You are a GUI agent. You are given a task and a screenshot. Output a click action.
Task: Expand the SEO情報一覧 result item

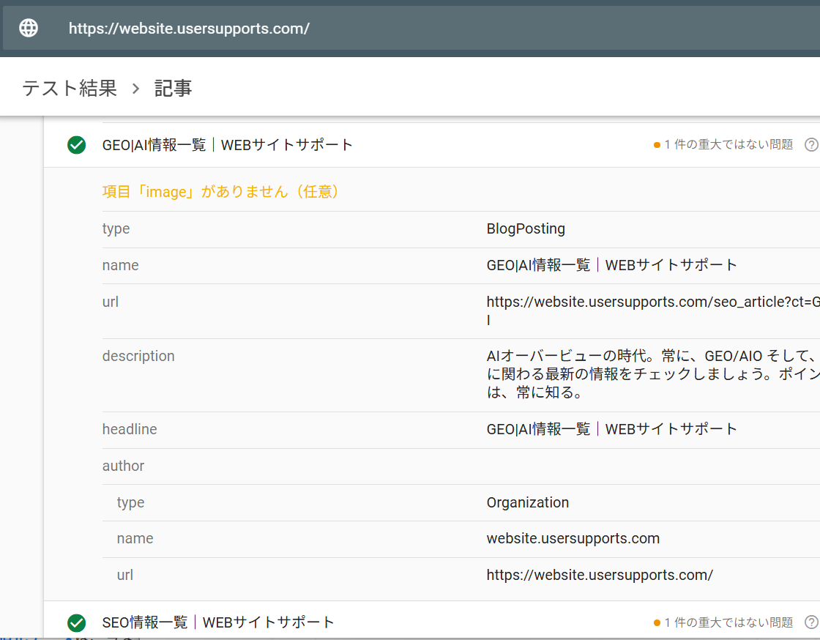218,623
